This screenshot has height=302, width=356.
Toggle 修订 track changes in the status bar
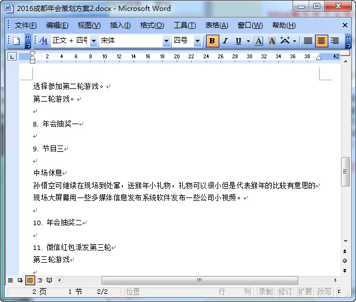(285, 292)
